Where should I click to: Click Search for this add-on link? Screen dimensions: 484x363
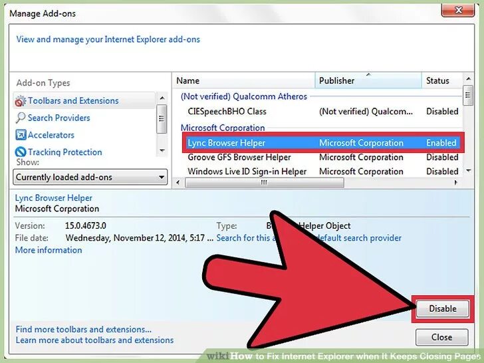308,238
